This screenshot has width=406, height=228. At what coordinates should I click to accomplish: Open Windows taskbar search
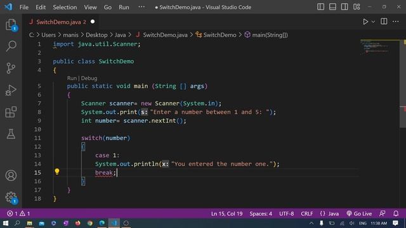coord(17,223)
